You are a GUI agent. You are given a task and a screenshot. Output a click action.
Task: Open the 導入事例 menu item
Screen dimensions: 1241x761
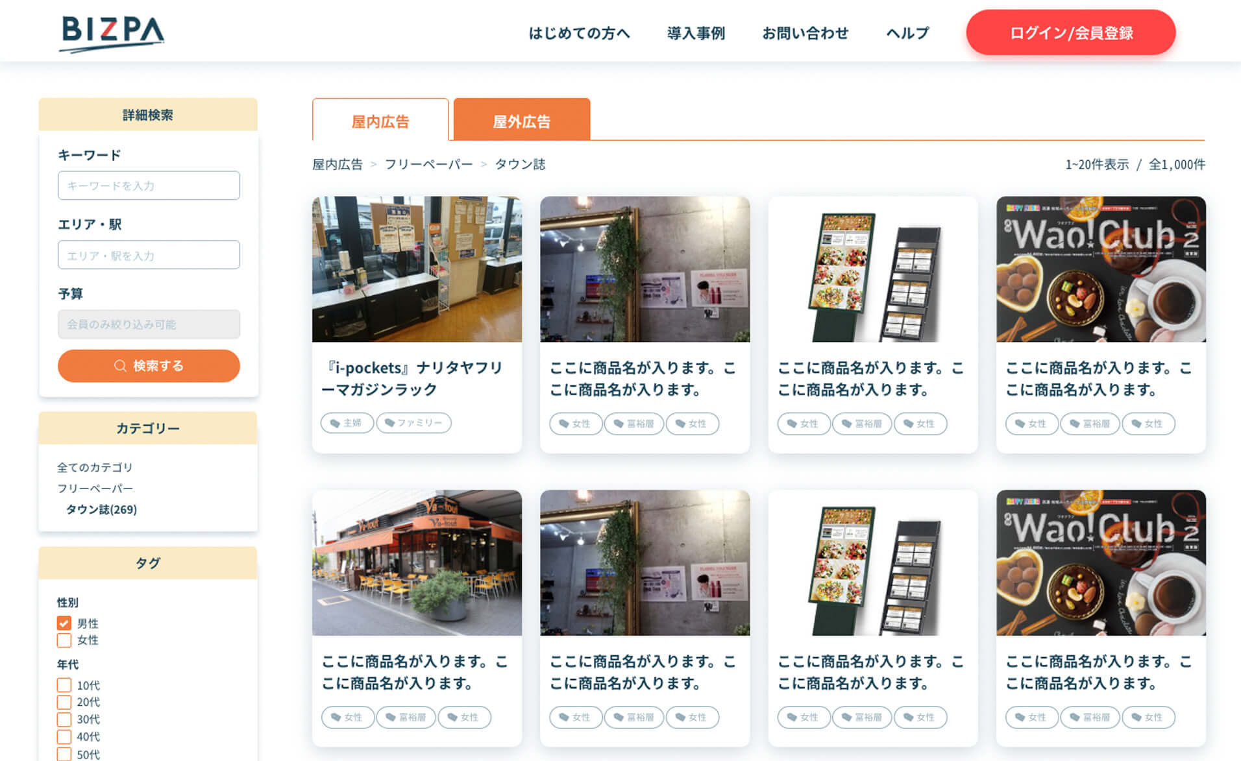696,33
